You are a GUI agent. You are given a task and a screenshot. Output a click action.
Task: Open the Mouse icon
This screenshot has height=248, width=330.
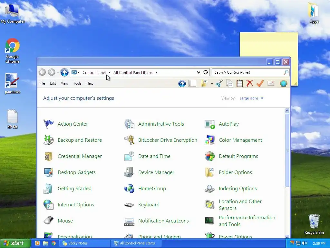tap(48, 221)
